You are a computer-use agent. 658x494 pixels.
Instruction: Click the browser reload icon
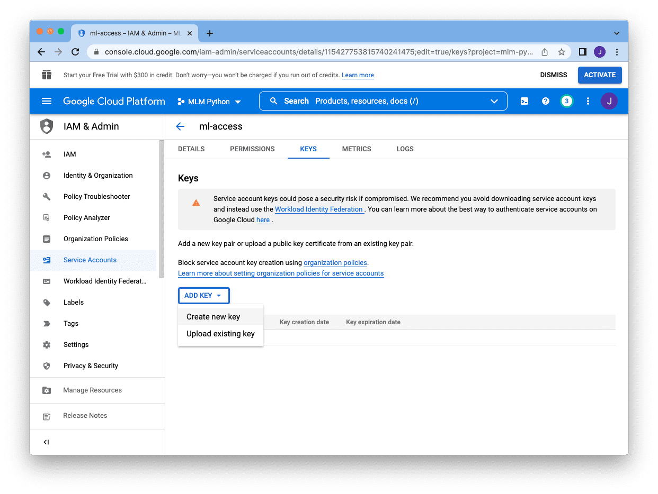point(75,52)
